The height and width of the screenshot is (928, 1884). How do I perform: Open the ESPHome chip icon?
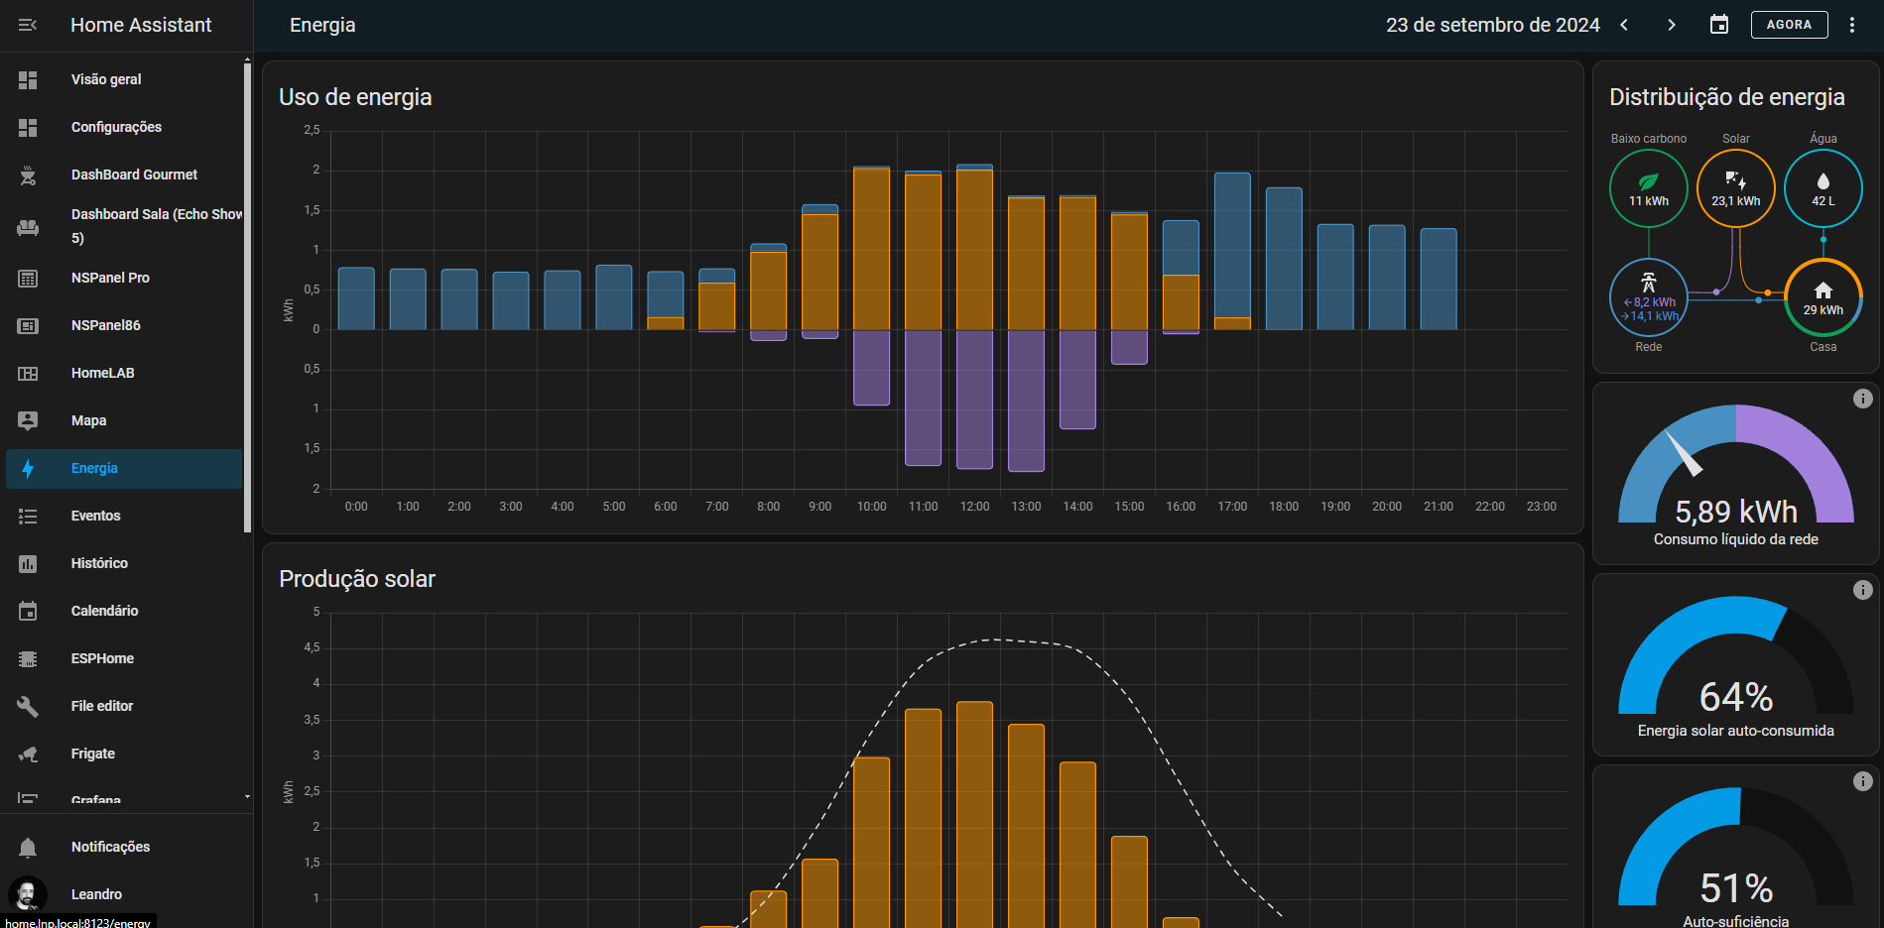[x=28, y=658]
